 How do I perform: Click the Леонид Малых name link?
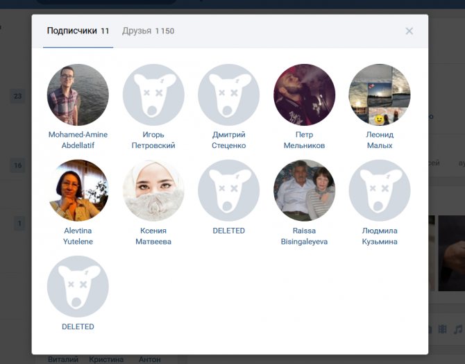point(380,140)
